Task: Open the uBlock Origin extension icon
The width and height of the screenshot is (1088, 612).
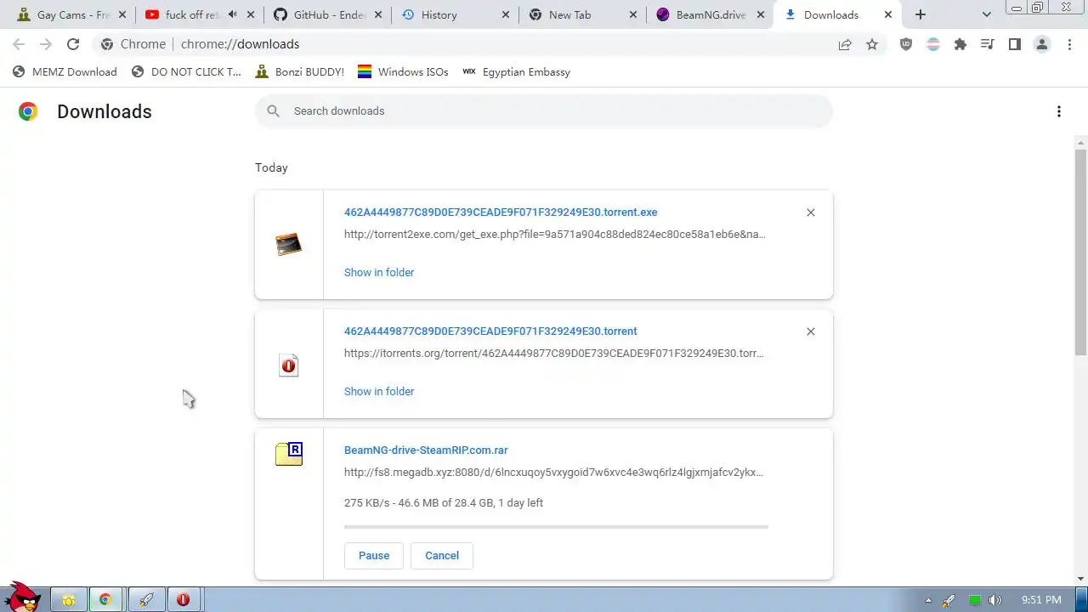Action: [x=906, y=44]
